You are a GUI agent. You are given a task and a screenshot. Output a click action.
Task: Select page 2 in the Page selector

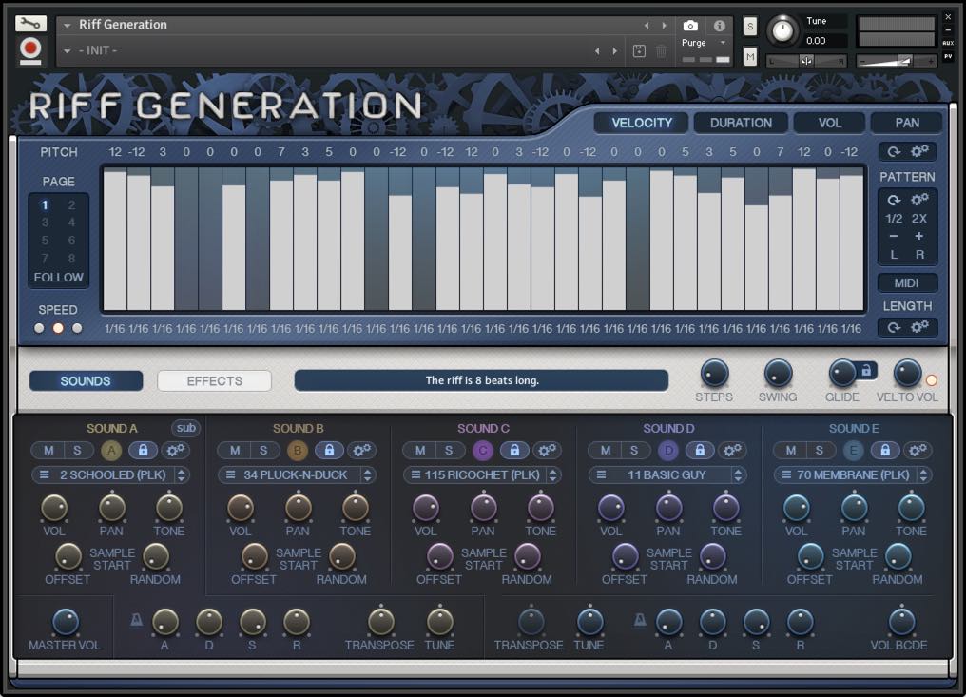[72, 204]
